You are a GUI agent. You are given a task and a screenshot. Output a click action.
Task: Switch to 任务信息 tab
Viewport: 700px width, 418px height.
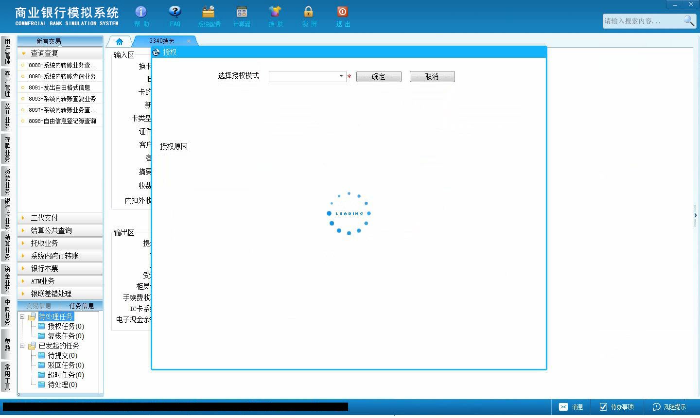(81, 306)
